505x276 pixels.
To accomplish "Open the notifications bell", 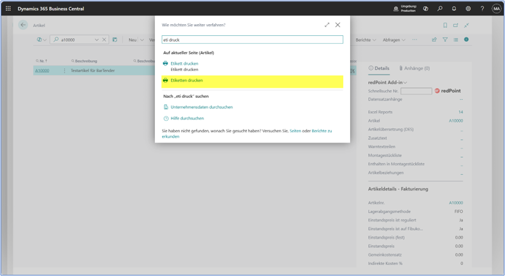I will pos(454,8).
